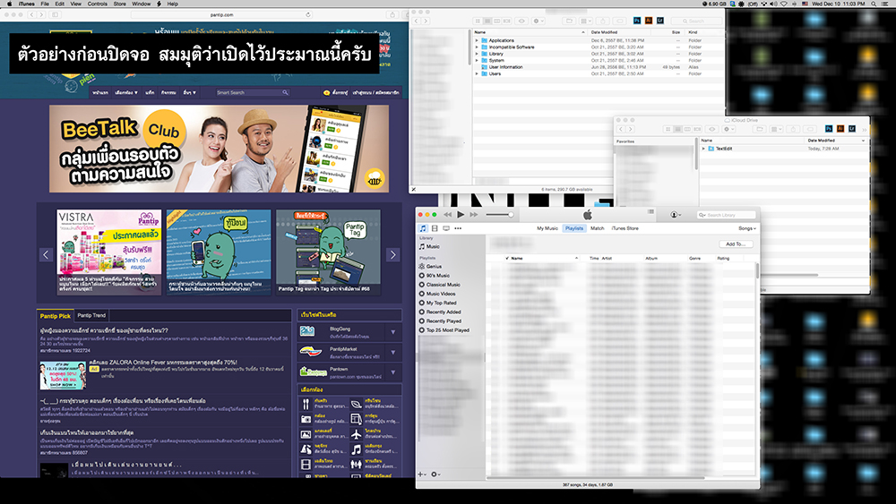Click the Add To... button in iTunes
The width and height of the screenshot is (896, 504).
736,243
